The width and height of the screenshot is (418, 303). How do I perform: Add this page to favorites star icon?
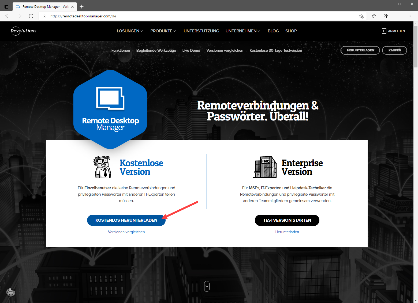tap(361, 16)
